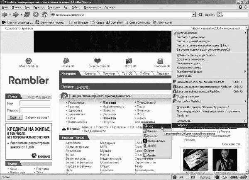This screenshot has height=180, width=249.
Task: Click Disabled status bar indicator
Action: (205, 177)
